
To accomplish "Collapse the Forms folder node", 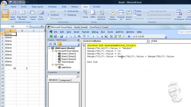I will (x=53, y=65).
